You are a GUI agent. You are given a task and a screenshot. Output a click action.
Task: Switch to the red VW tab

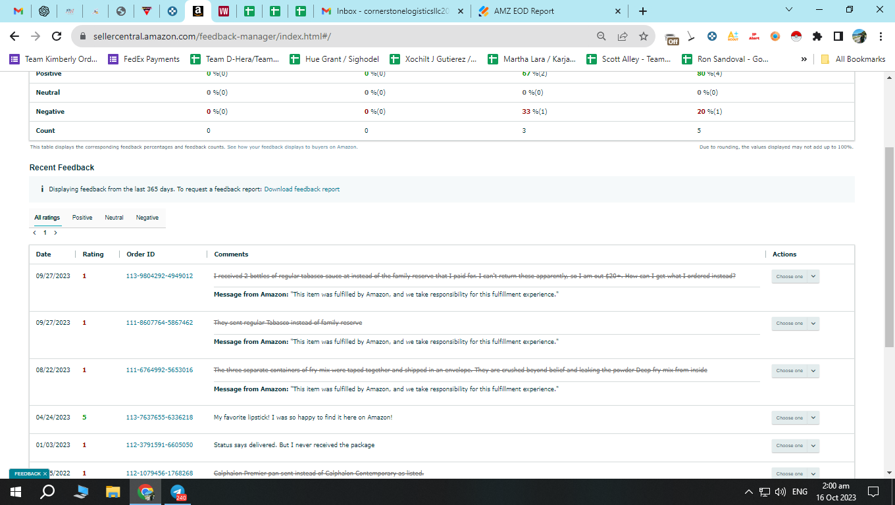(x=223, y=11)
